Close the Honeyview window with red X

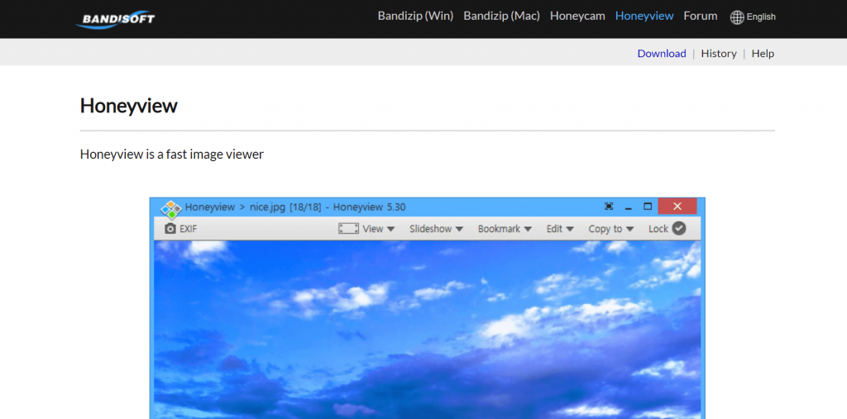pos(677,207)
